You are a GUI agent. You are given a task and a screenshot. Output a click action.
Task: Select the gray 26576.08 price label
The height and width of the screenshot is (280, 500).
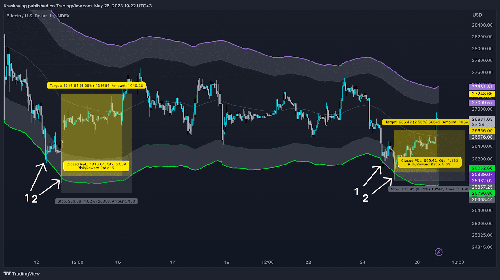tap(482, 137)
